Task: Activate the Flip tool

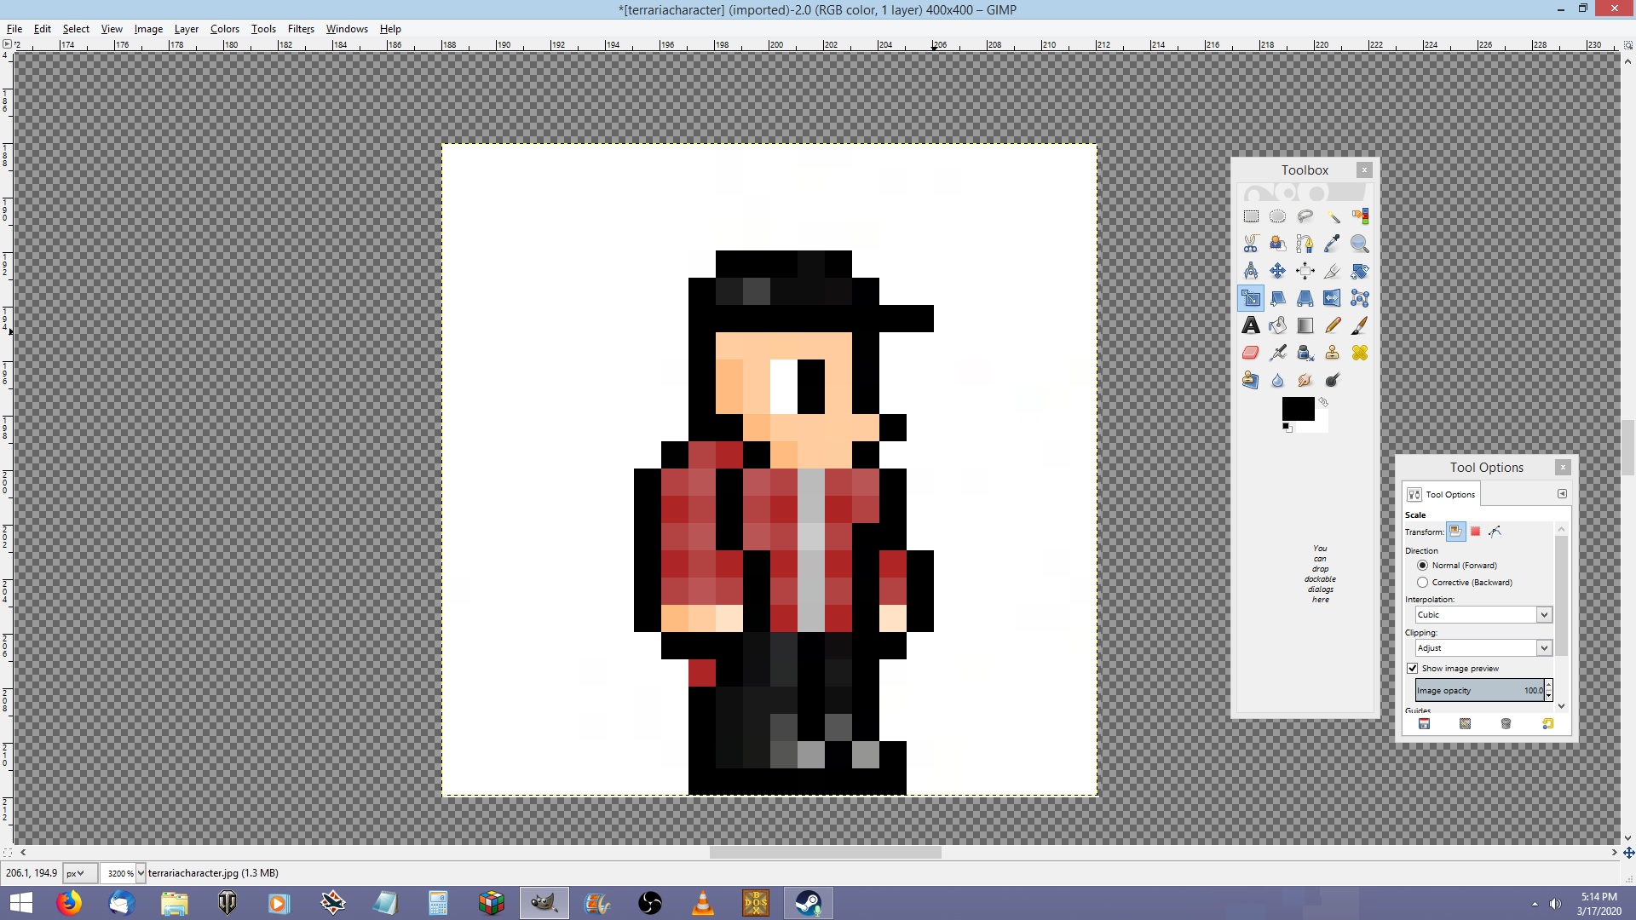Action: 1332,298
